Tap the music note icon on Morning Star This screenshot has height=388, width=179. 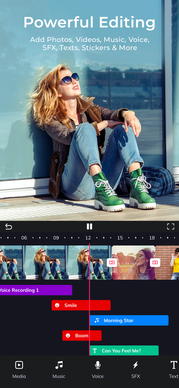point(97,320)
